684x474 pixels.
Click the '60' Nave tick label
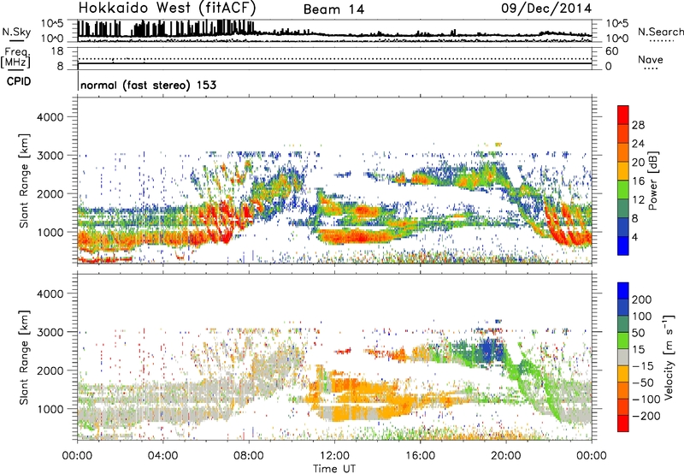[x=612, y=51]
